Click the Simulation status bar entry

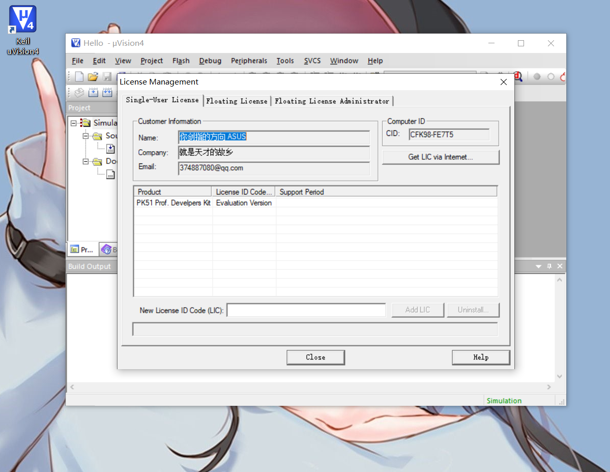pyautogui.click(x=504, y=401)
